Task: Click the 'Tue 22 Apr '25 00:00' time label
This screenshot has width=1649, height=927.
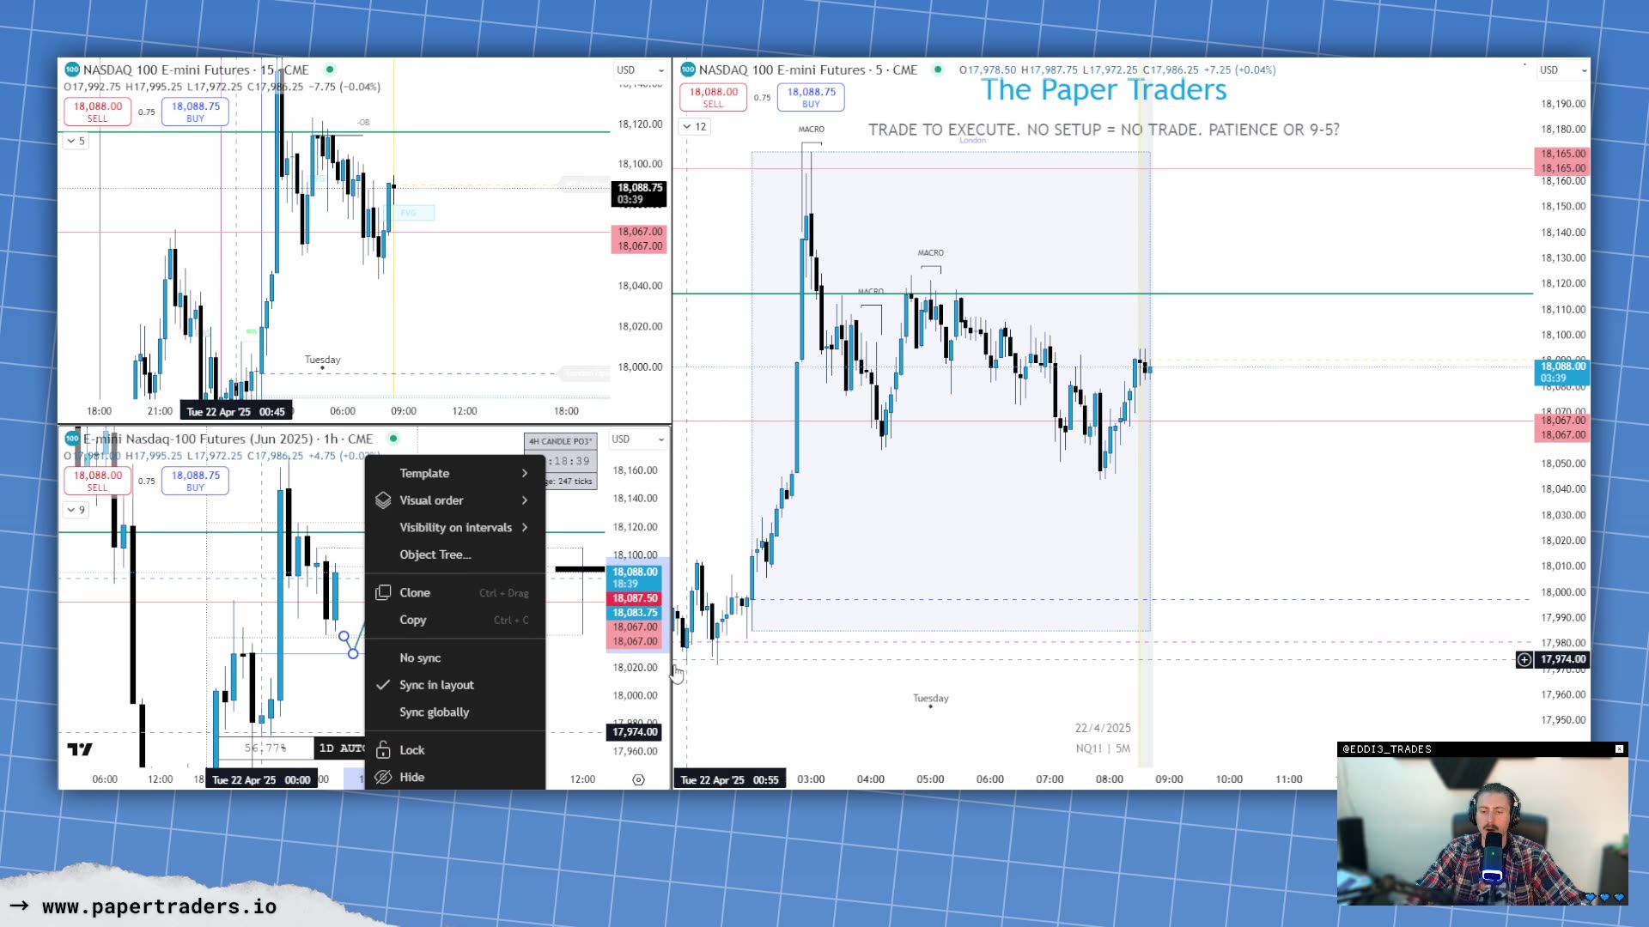Action: click(x=261, y=779)
